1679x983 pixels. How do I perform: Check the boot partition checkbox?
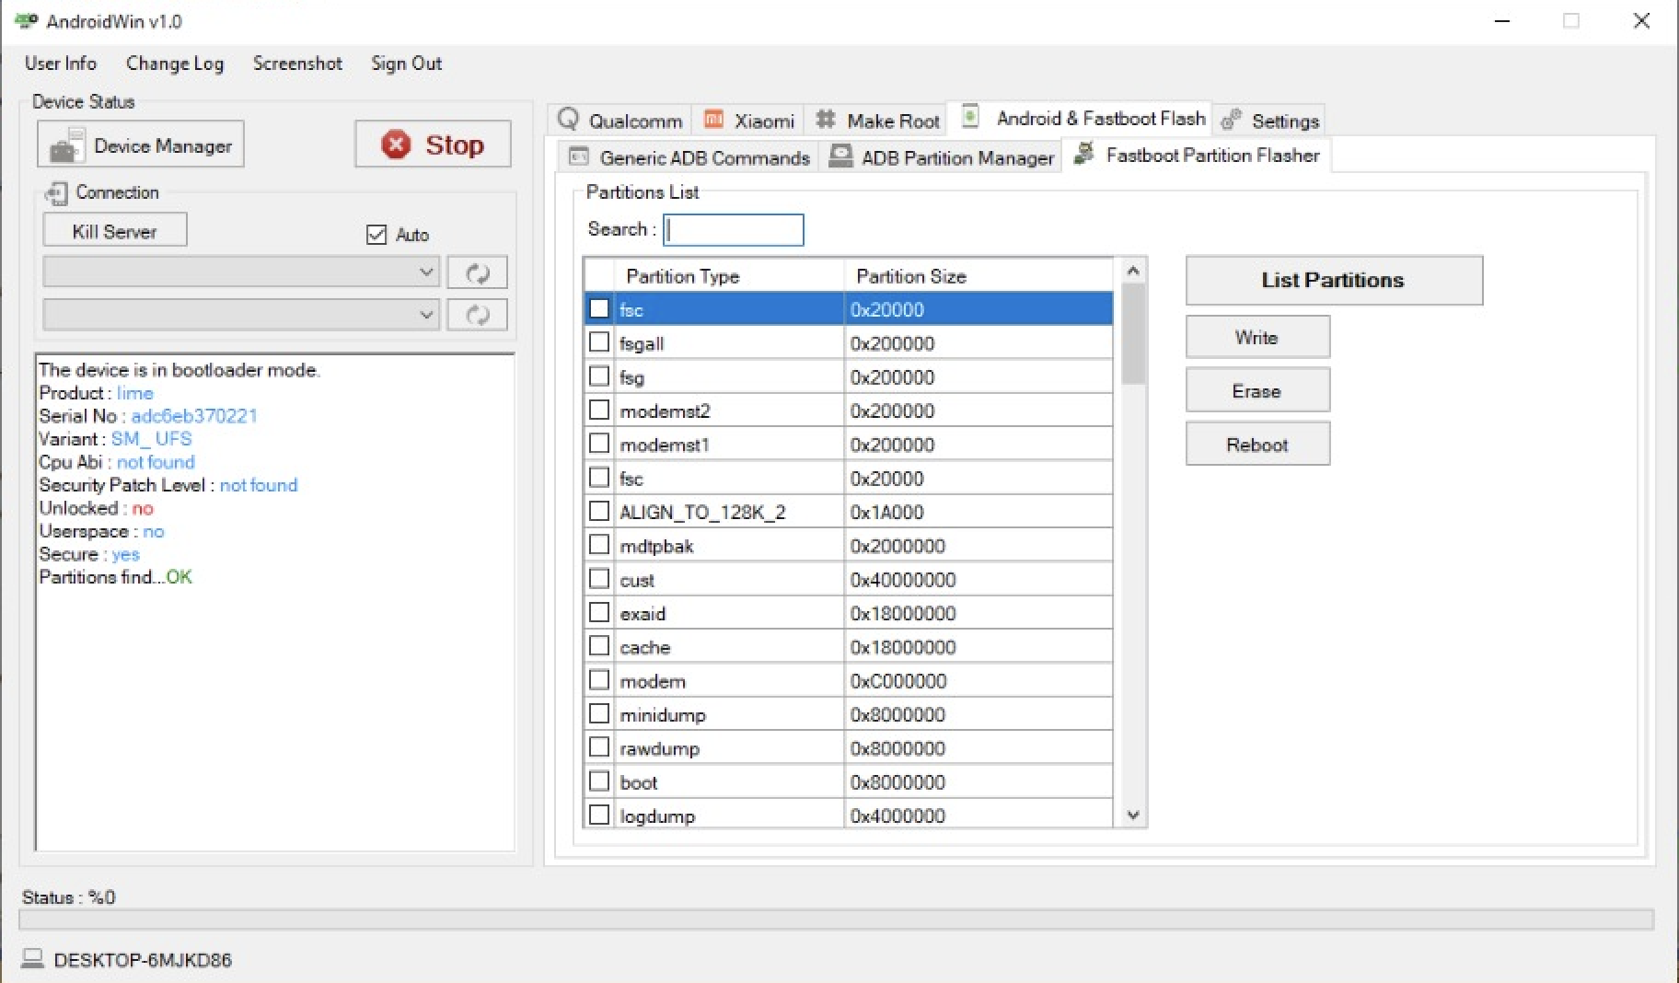click(599, 781)
